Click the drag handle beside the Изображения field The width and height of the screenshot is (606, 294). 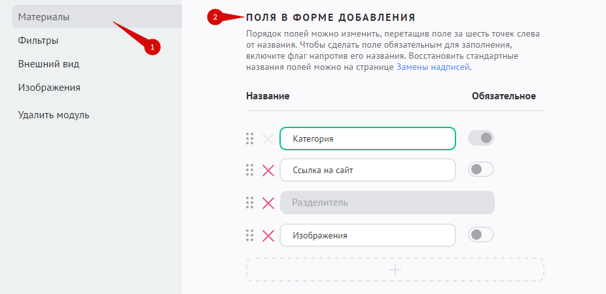coord(249,235)
